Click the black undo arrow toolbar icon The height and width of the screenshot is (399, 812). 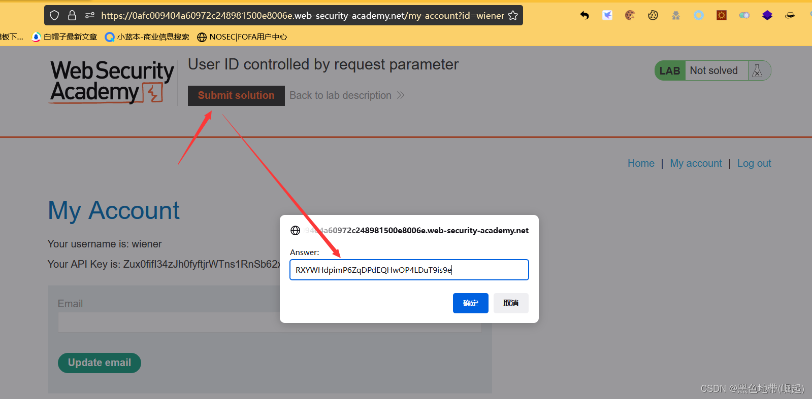pyautogui.click(x=584, y=15)
